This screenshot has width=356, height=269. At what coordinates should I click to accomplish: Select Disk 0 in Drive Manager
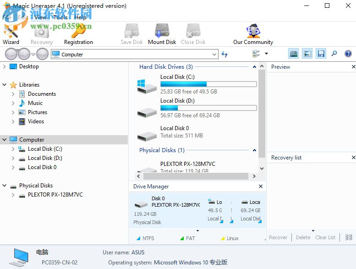click(167, 210)
